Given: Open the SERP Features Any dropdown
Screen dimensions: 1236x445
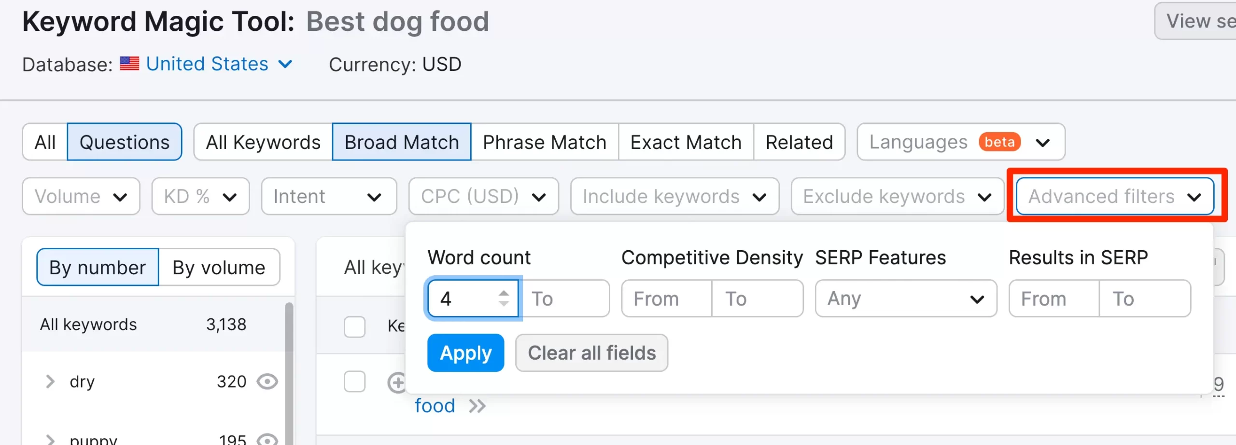Looking at the screenshot, I should (906, 299).
